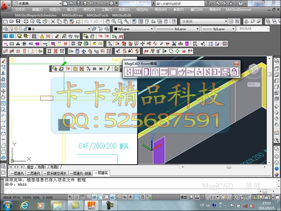Toggle Snap mode in status bar
281x211 pixels.
coord(76,197)
